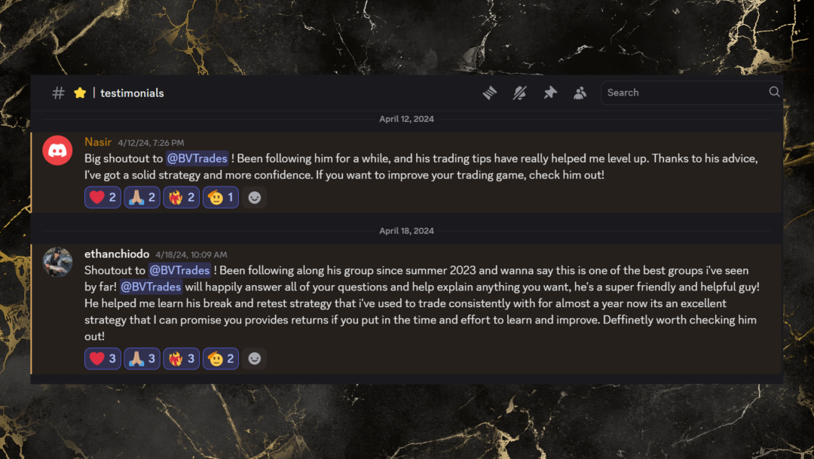Open the reaction picker on ethanchiodo's message
Image resolution: width=814 pixels, height=459 pixels.
point(254,358)
